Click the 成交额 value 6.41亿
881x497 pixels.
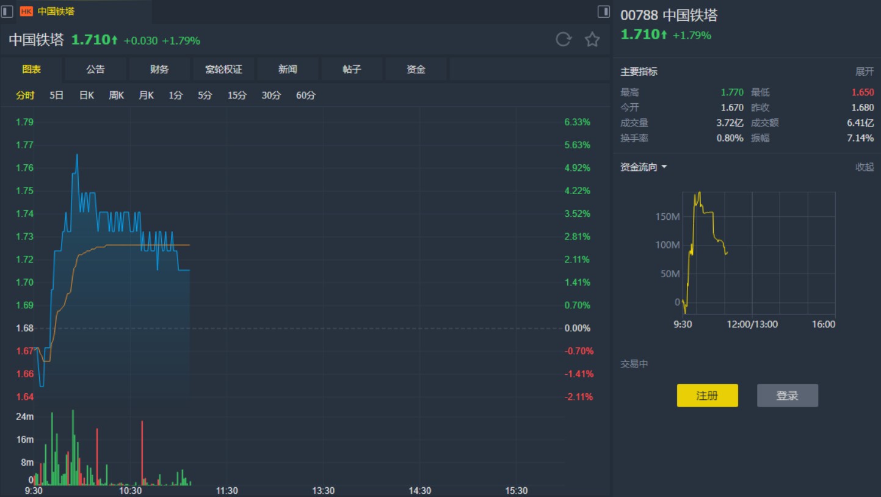click(x=860, y=123)
